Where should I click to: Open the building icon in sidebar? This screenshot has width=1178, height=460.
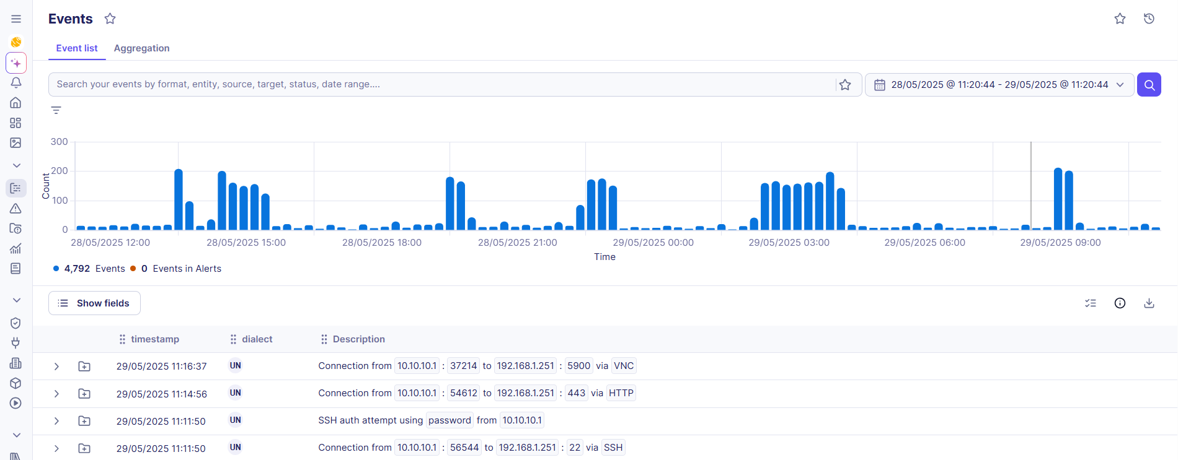pyautogui.click(x=16, y=363)
